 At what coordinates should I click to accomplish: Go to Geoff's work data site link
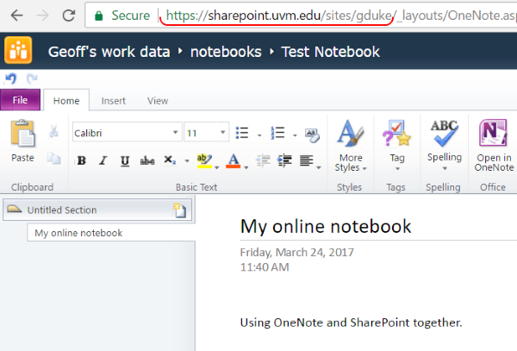tap(109, 52)
